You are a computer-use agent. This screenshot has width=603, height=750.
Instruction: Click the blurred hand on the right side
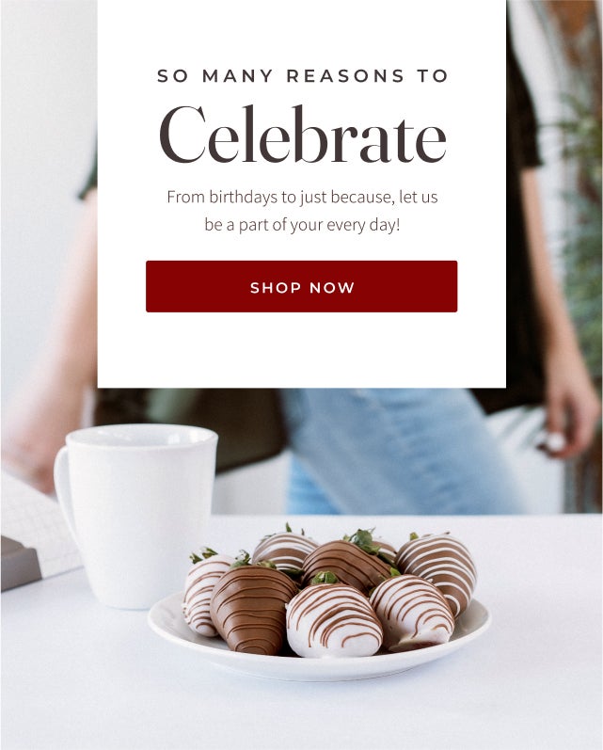569,421
